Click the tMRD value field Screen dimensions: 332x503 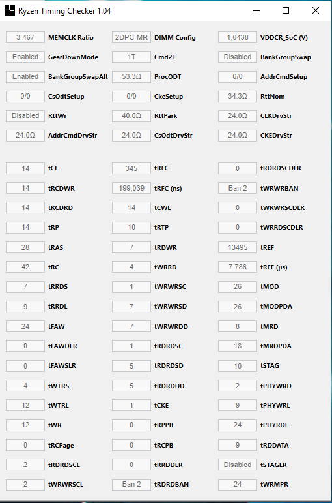(x=238, y=326)
